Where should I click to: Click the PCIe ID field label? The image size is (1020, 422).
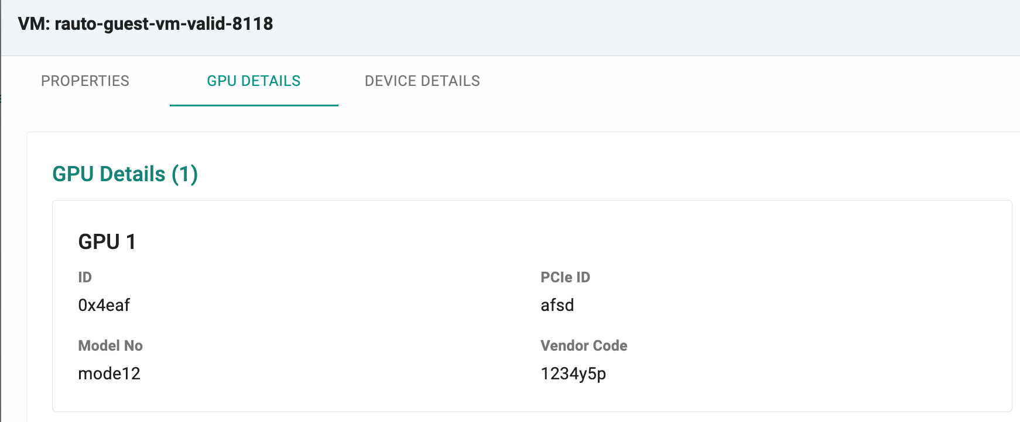pos(565,277)
